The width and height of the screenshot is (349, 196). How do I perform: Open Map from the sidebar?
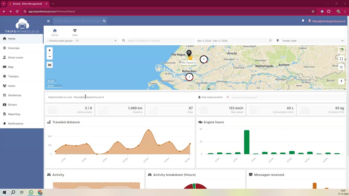click(22, 67)
